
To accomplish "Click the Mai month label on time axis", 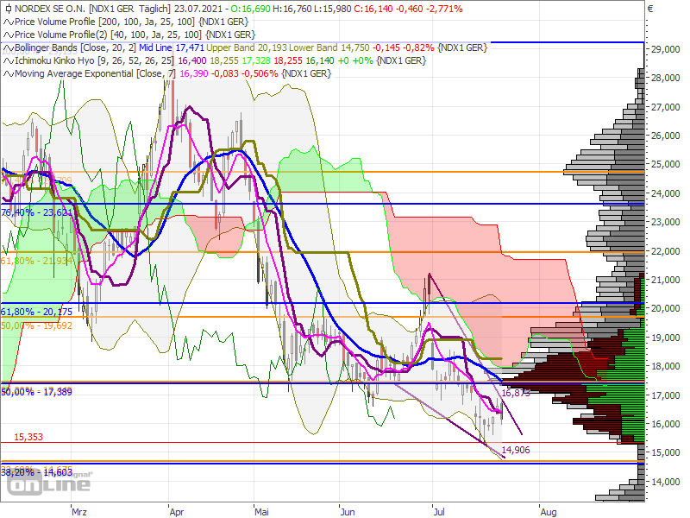I will 261,512.
